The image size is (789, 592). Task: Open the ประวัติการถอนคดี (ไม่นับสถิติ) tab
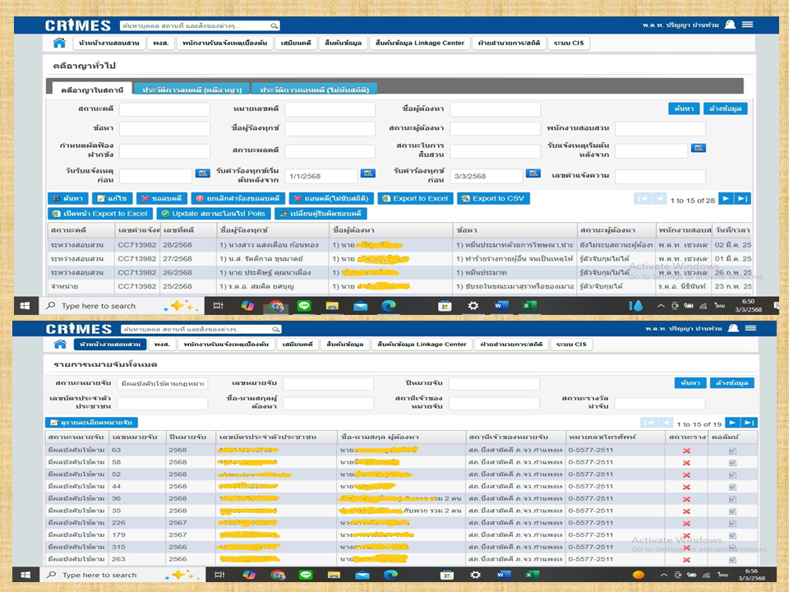(315, 89)
